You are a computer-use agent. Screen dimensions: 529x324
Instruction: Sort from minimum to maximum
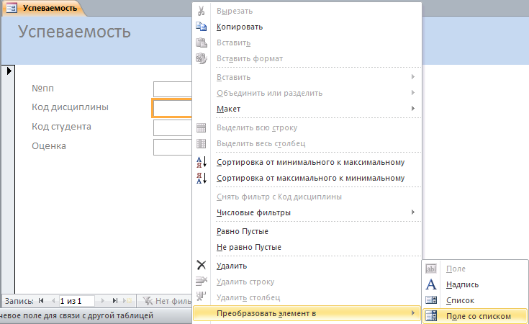(x=307, y=162)
